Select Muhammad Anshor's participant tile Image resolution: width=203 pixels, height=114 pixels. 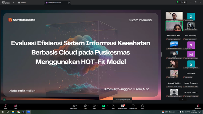[x=174, y=37]
